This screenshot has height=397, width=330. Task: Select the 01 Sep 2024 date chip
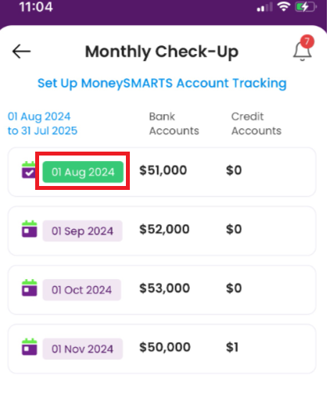(82, 231)
